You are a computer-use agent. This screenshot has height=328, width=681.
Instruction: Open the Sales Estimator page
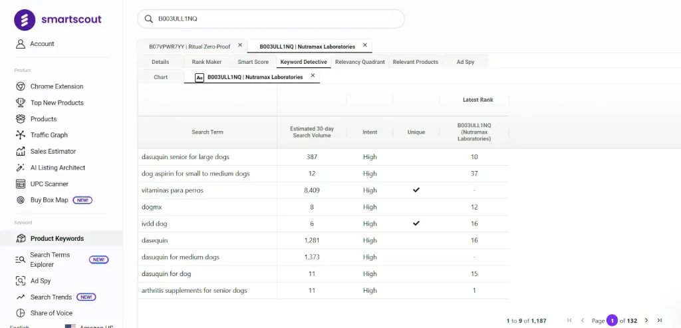53,151
